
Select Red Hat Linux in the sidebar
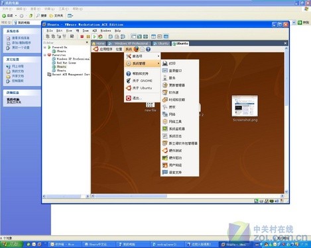point(64,63)
